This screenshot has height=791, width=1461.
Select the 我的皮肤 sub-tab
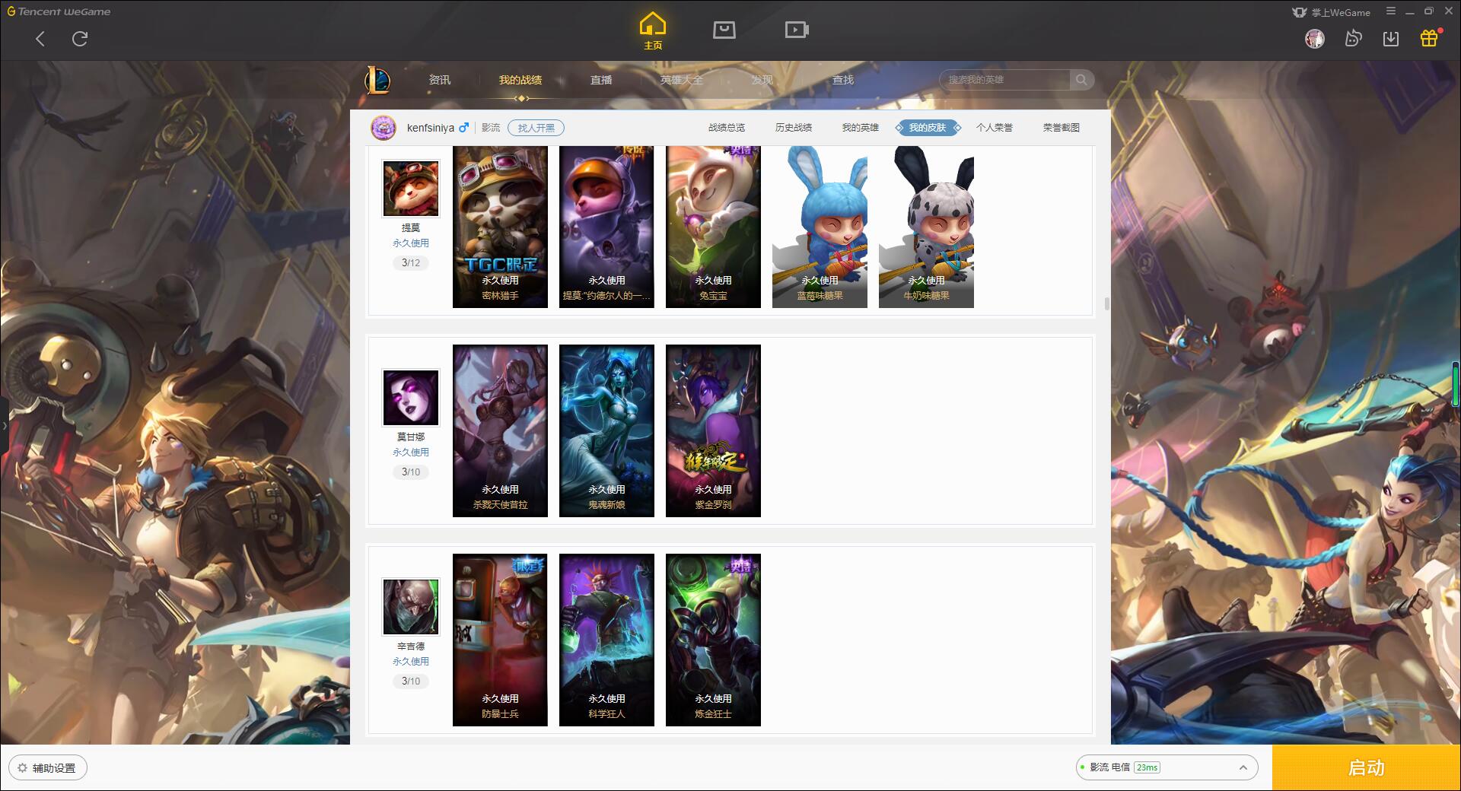click(928, 128)
